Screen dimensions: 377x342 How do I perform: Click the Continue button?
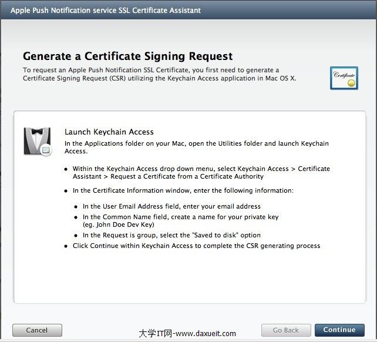coord(339,330)
